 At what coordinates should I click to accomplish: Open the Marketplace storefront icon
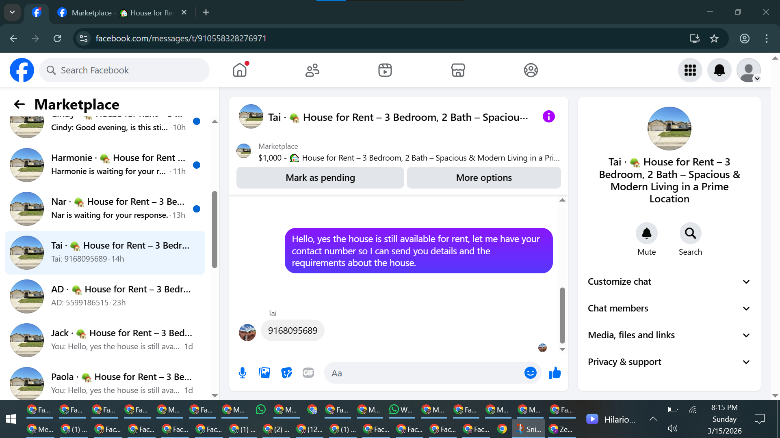click(458, 70)
